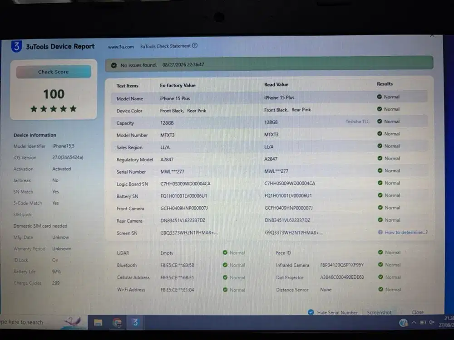
Task: Open File Explorer from the taskbar
Action: 98,322
